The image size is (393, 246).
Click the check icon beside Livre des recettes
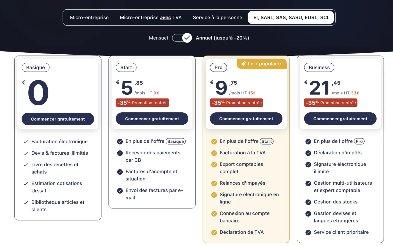pyautogui.click(x=26, y=165)
